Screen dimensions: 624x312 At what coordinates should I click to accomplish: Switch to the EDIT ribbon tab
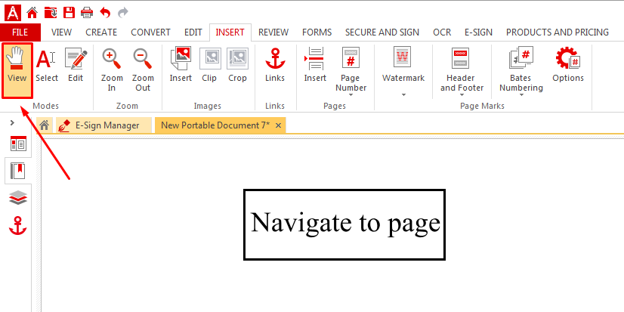point(193,32)
